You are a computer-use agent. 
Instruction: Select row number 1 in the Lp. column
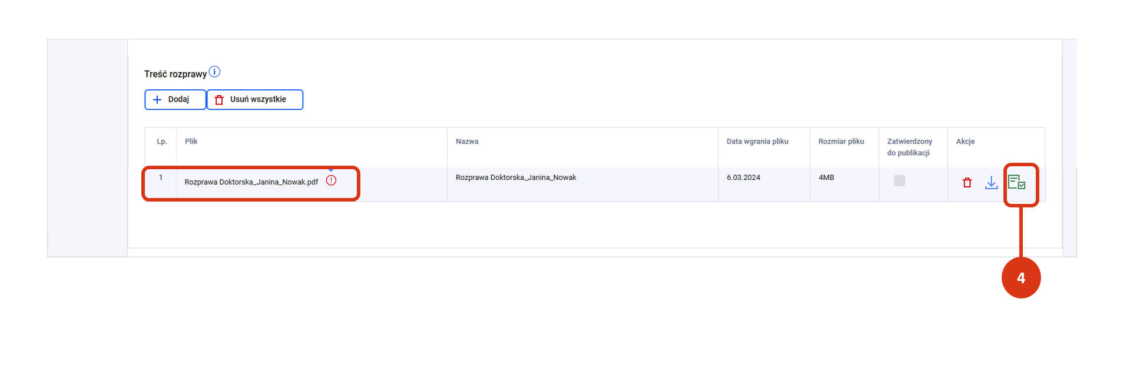[x=161, y=177]
